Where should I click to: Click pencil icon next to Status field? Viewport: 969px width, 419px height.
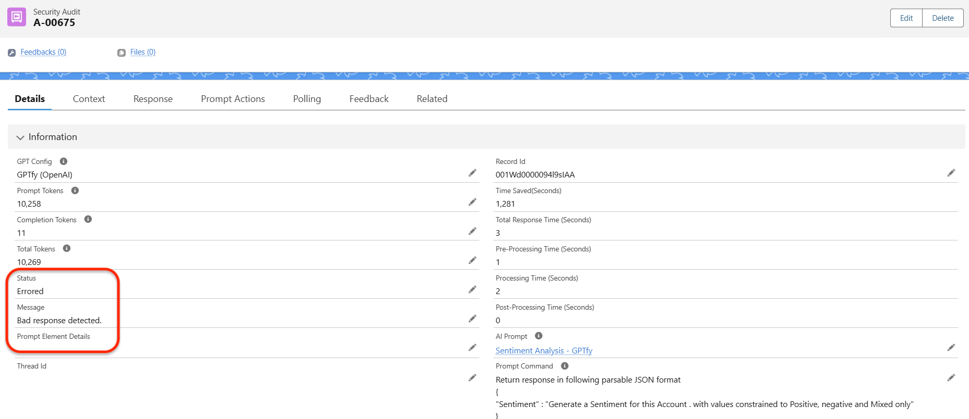pos(473,289)
